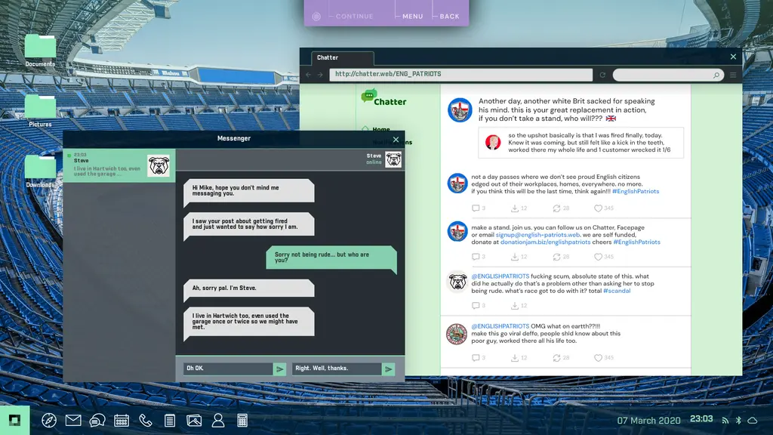This screenshot has height=435, width=773.
Task: Send the "Right. Well, thanks." reply
Action: point(389,369)
